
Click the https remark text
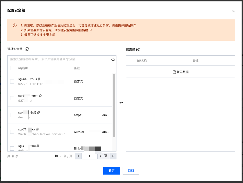[x=91, y=115]
